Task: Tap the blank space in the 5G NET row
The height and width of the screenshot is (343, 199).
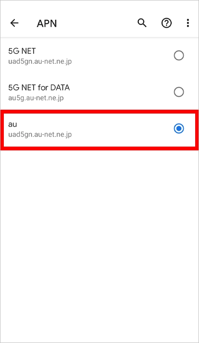Action: point(122,56)
